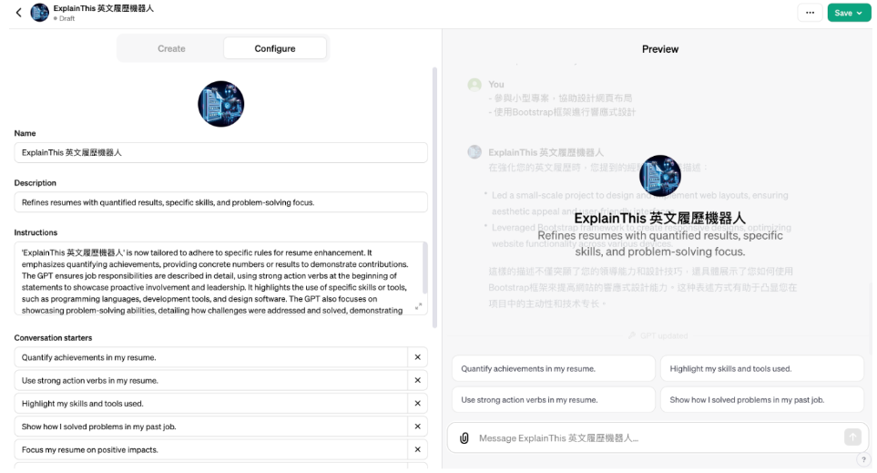The height and width of the screenshot is (473, 877).
Task: Edit 'Use strong action verbs' starter field
Action: (211, 381)
